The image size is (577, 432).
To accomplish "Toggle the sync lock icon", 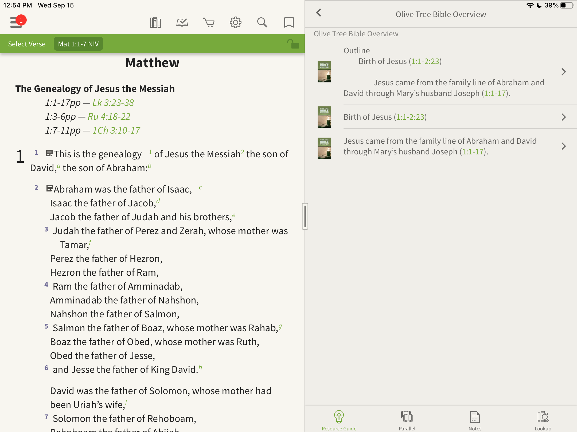I will [293, 44].
